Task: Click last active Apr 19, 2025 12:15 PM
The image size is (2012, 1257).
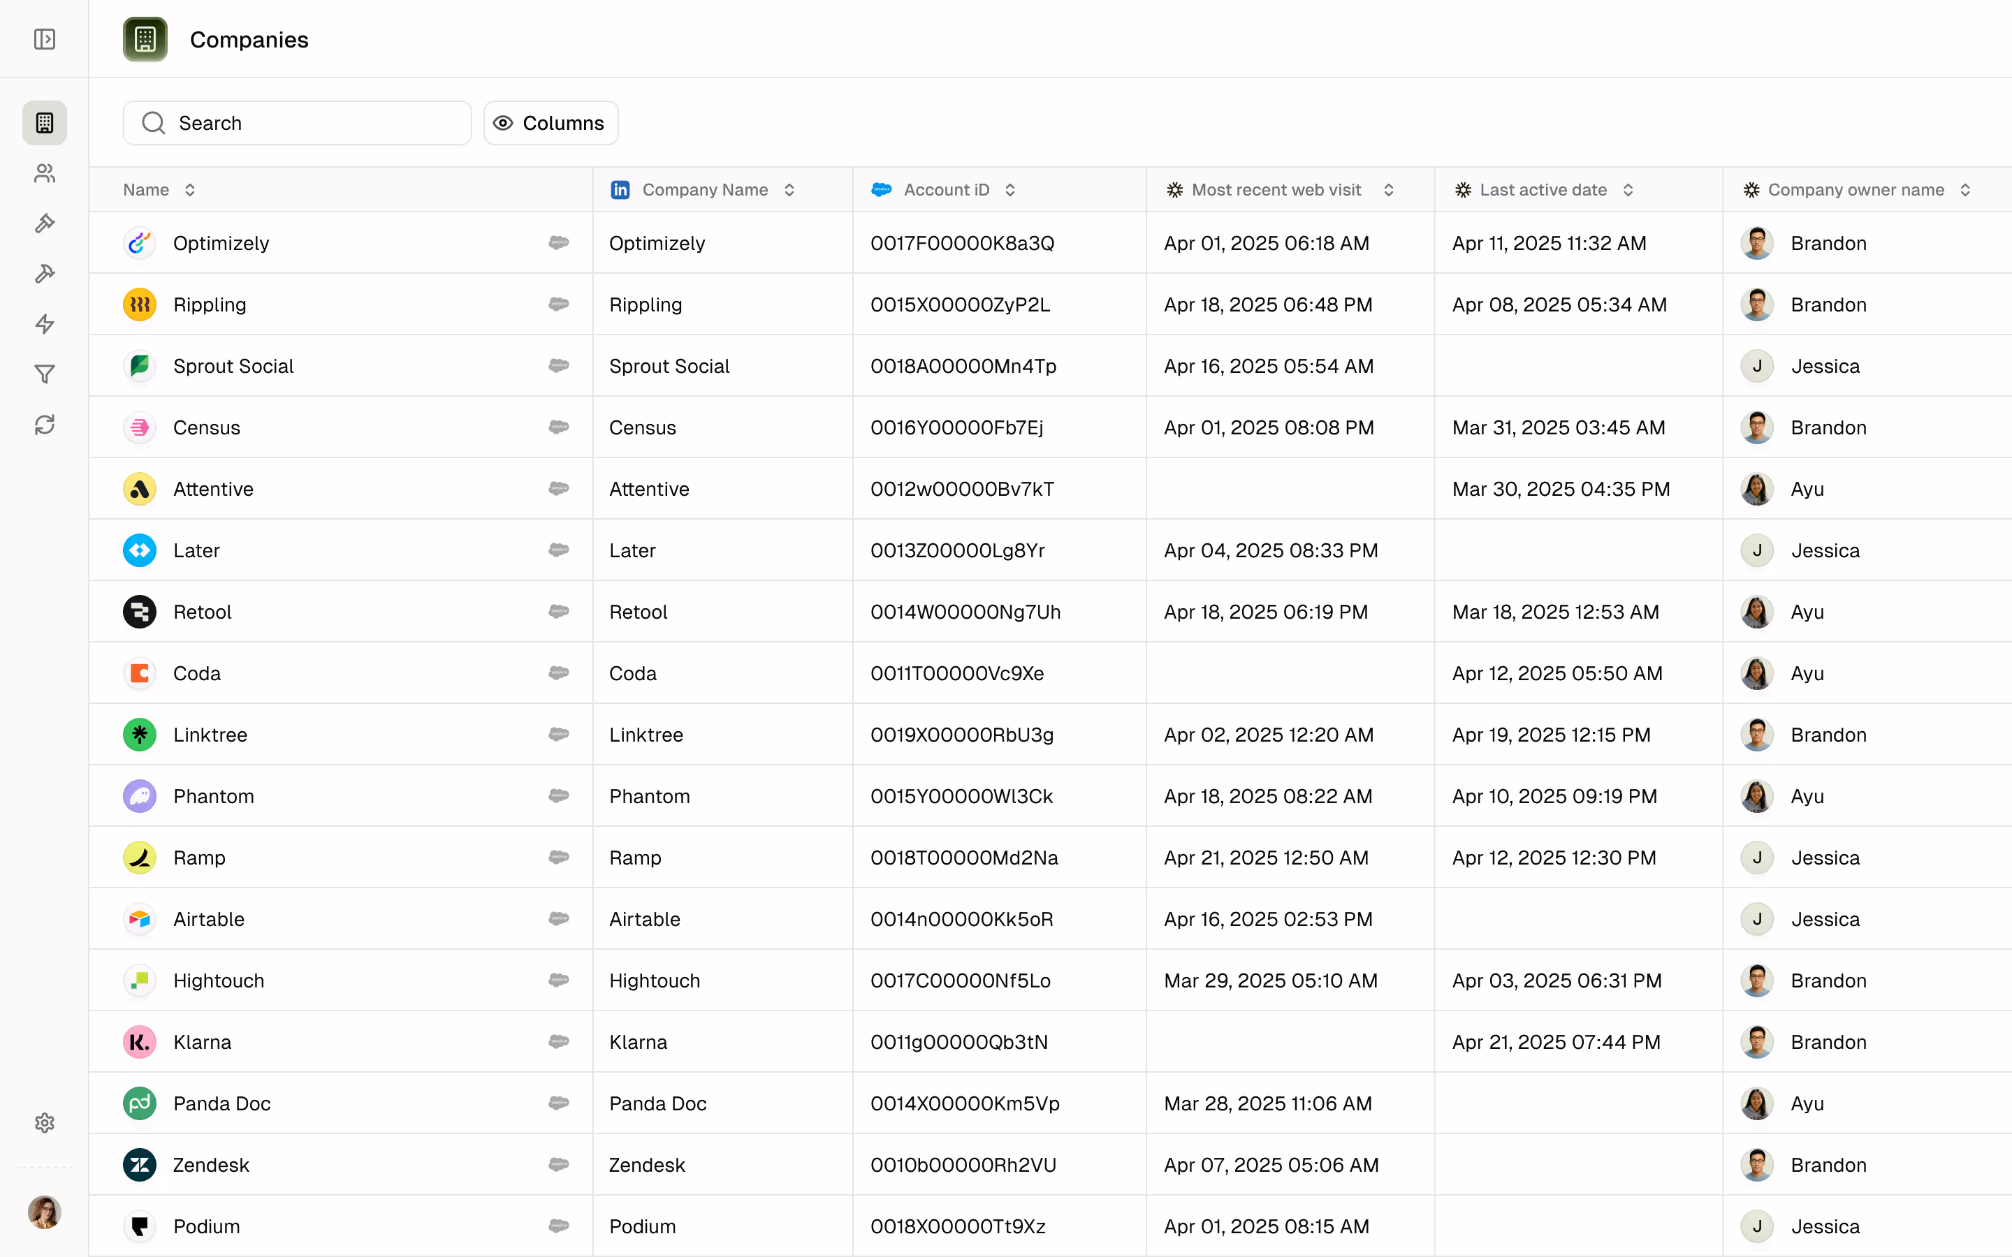Action: tap(1552, 735)
